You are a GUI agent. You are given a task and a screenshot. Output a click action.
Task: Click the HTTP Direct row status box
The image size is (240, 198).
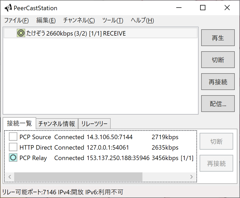point(13,147)
